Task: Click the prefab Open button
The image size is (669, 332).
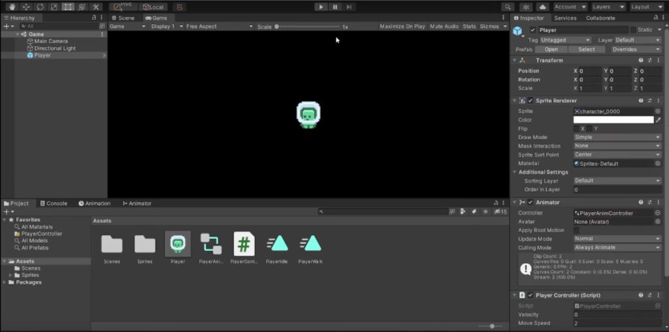Action: (x=551, y=50)
